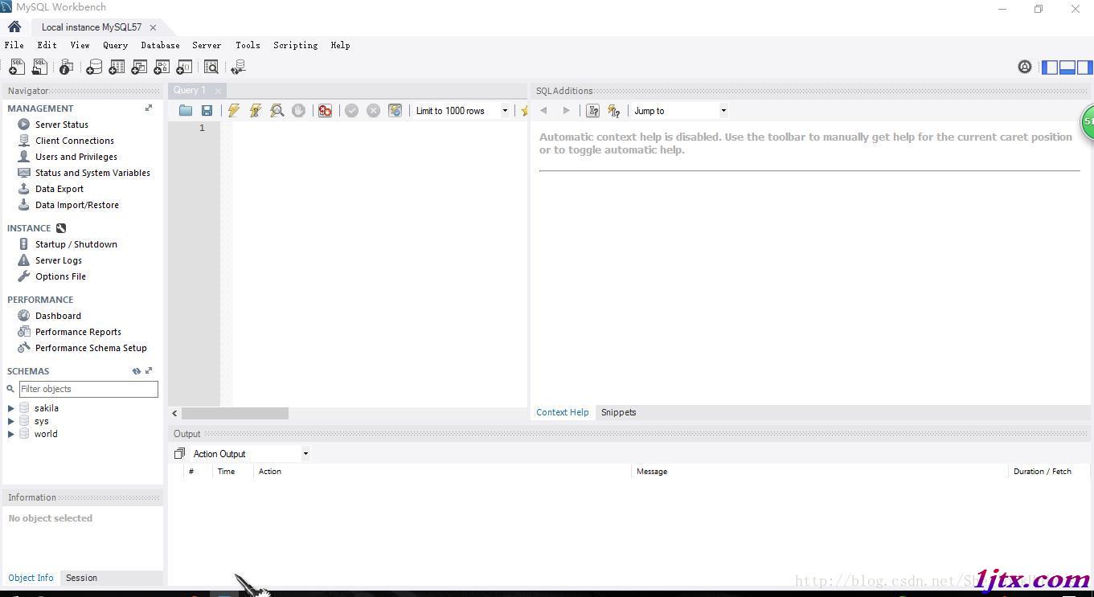The image size is (1094, 597).
Task: Create a new schema icon
Action: pyautogui.click(x=94, y=67)
